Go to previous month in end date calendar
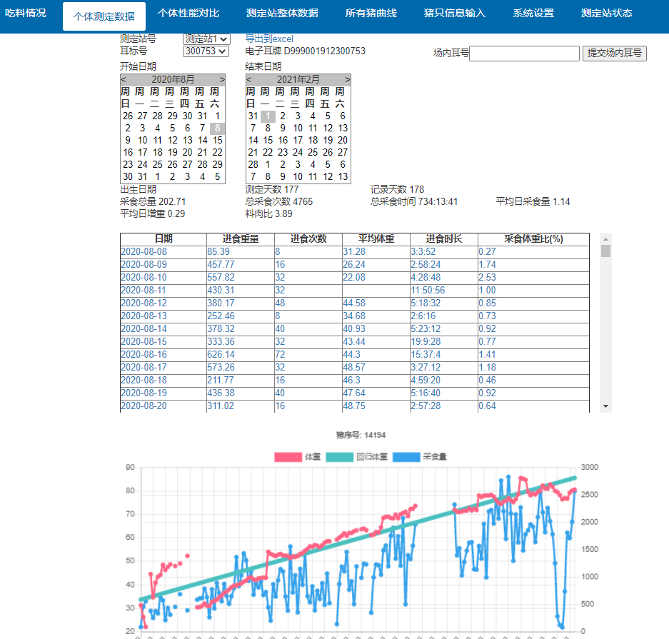 (x=249, y=80)
